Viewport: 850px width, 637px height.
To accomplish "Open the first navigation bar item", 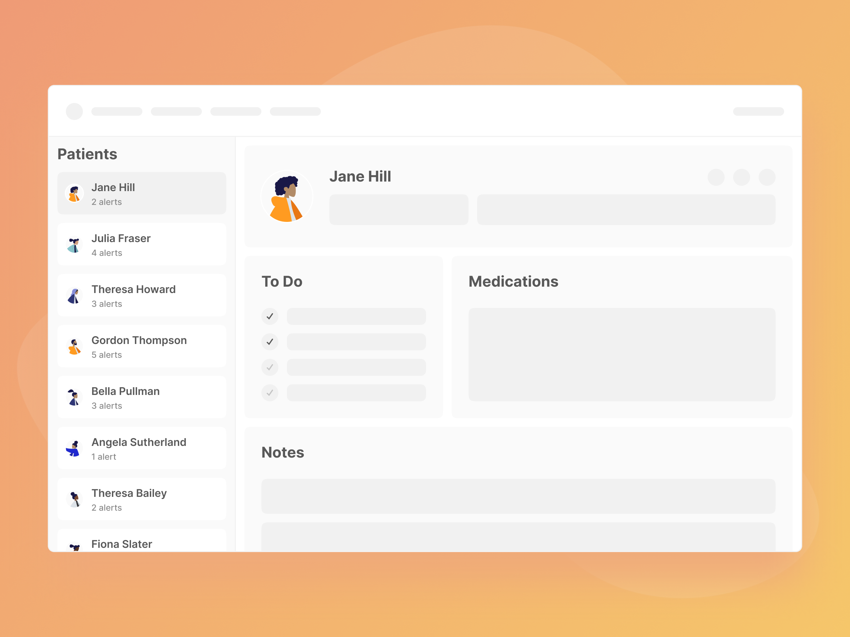I will click(117, 111).
